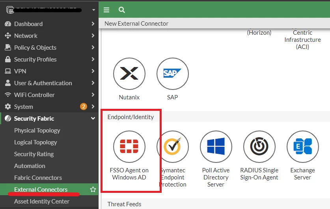This screenshot has width=330, height=209.
Task: Click the Security Fabric logo icon
Action: 8,118
